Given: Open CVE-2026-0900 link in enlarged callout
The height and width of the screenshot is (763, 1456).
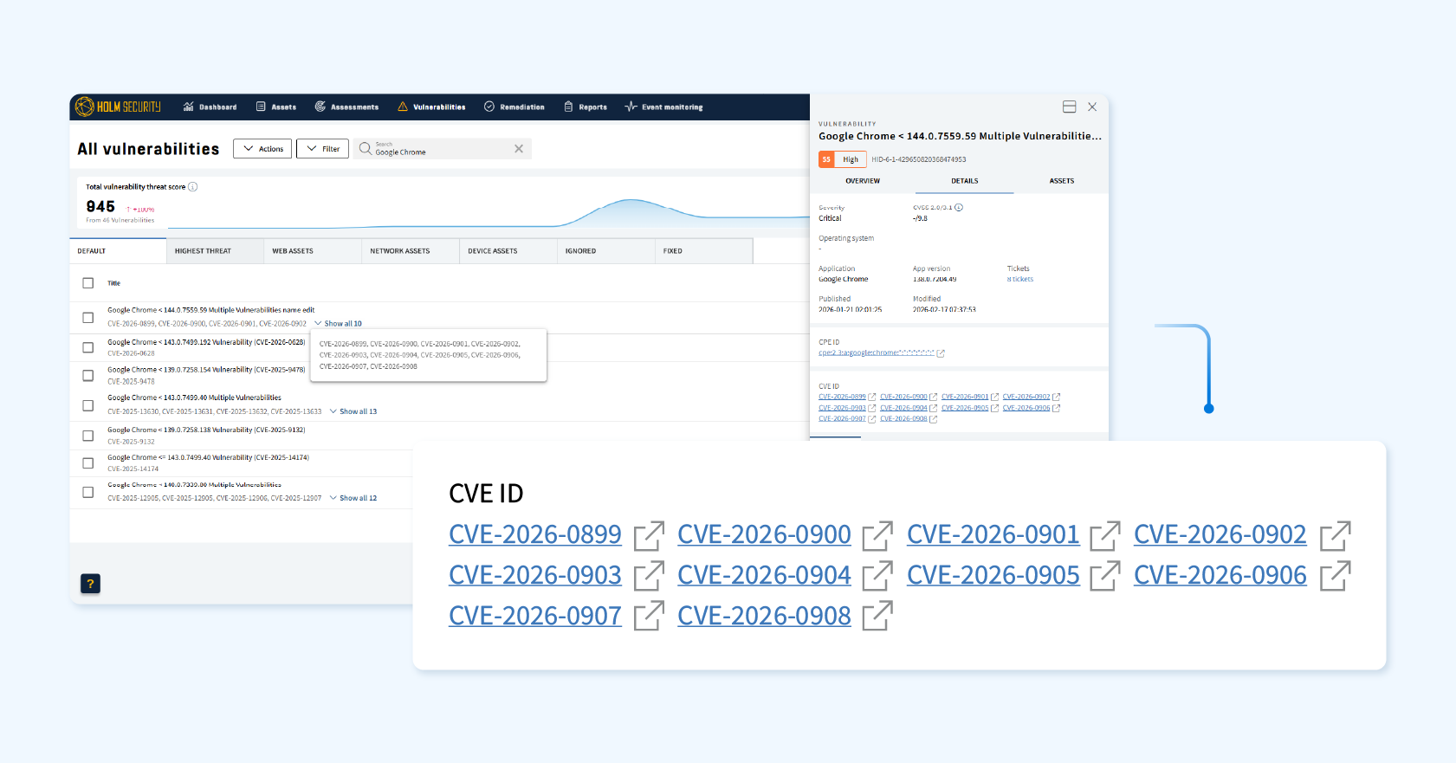Looking at the screenshot, I should (764, 534).
